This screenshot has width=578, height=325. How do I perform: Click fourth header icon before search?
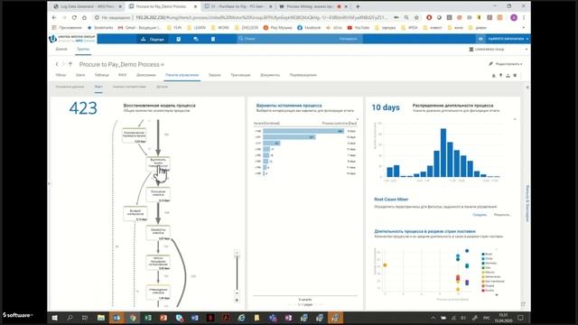pos(213,39)
